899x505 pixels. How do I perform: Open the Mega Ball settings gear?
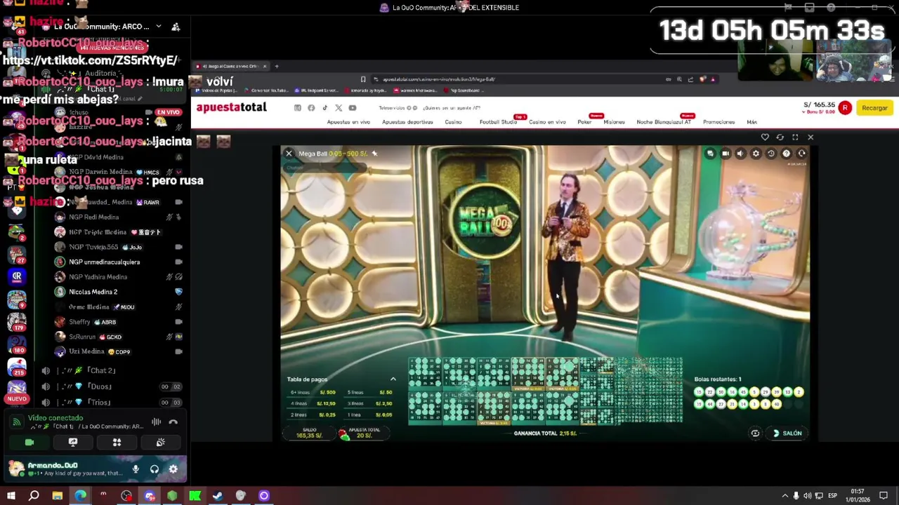pos(756,154)
